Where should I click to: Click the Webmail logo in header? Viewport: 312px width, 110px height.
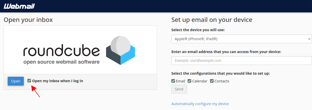click(x=19, y=6)
